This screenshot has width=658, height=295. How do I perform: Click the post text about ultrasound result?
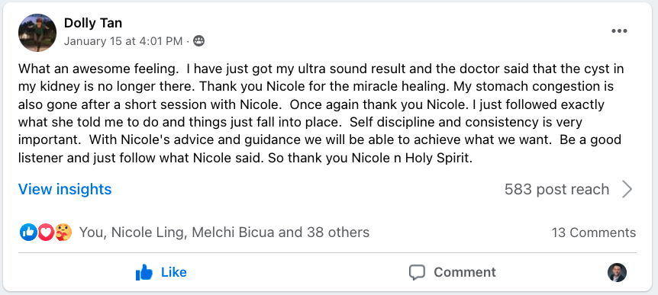[x=321, y=113]
